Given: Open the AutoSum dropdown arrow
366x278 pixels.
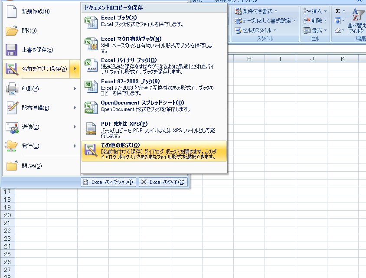Looking at the screenshot, I should 344,11.
